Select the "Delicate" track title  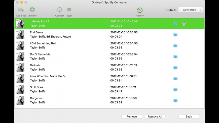35,65
